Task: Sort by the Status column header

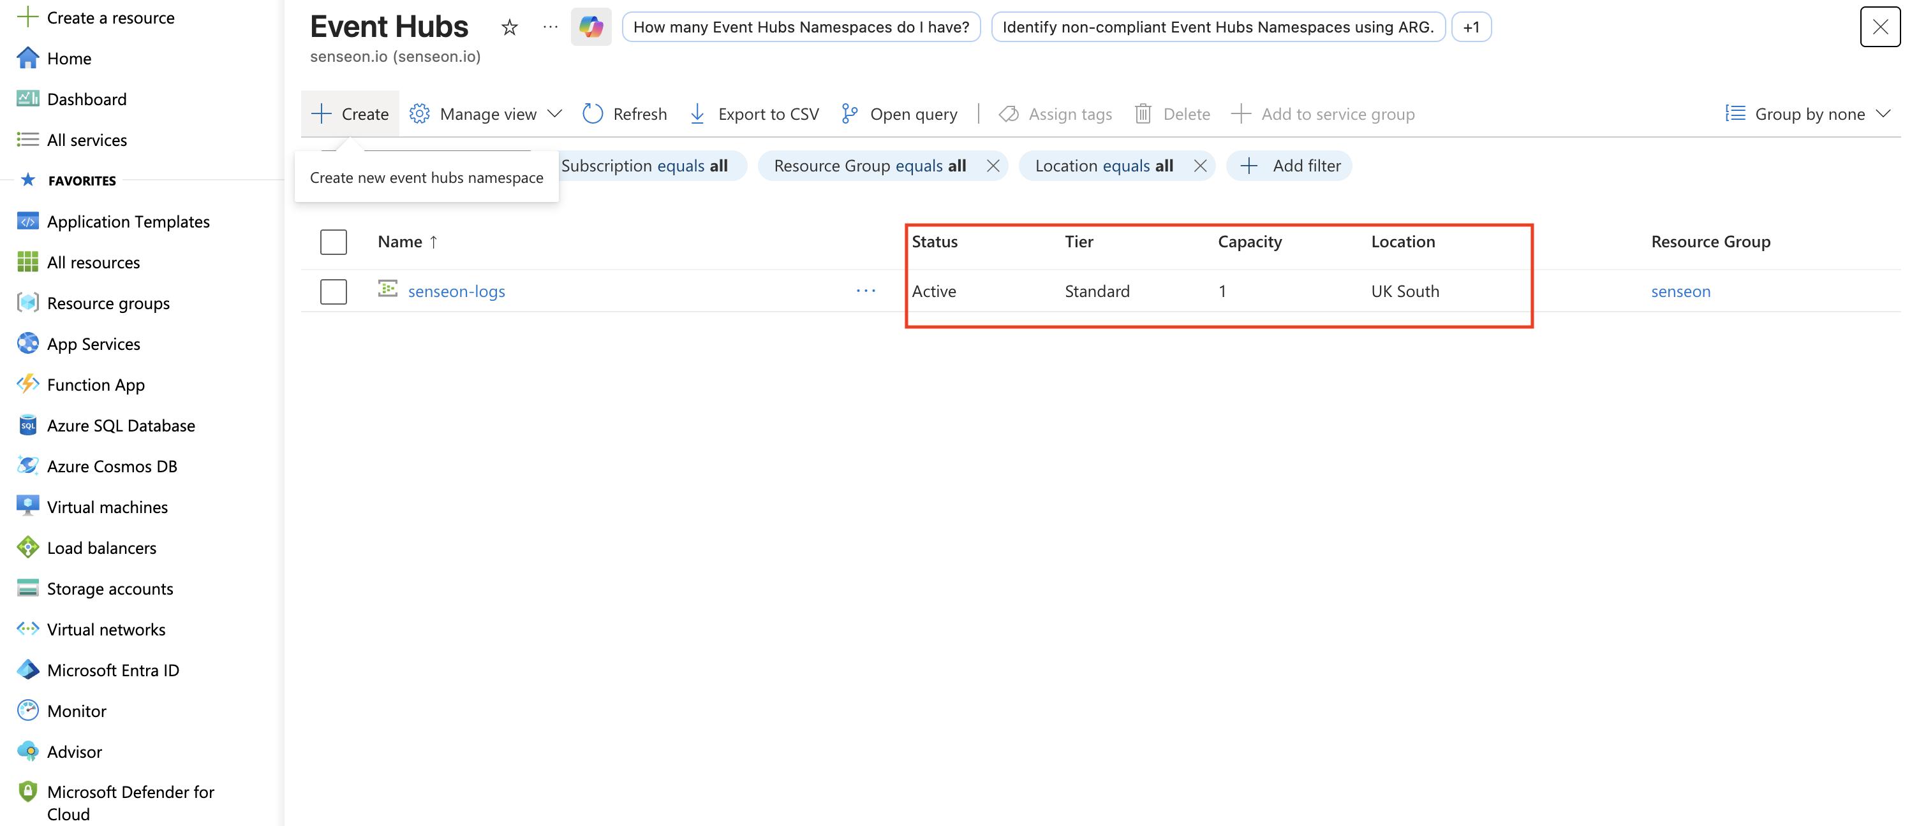Action: (x=934, y=241)
